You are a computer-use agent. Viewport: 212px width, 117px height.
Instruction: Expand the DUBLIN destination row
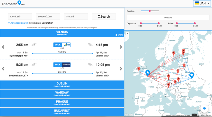pos(62,85)
